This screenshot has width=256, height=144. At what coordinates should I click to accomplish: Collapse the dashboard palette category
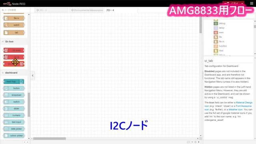(3, 73)
